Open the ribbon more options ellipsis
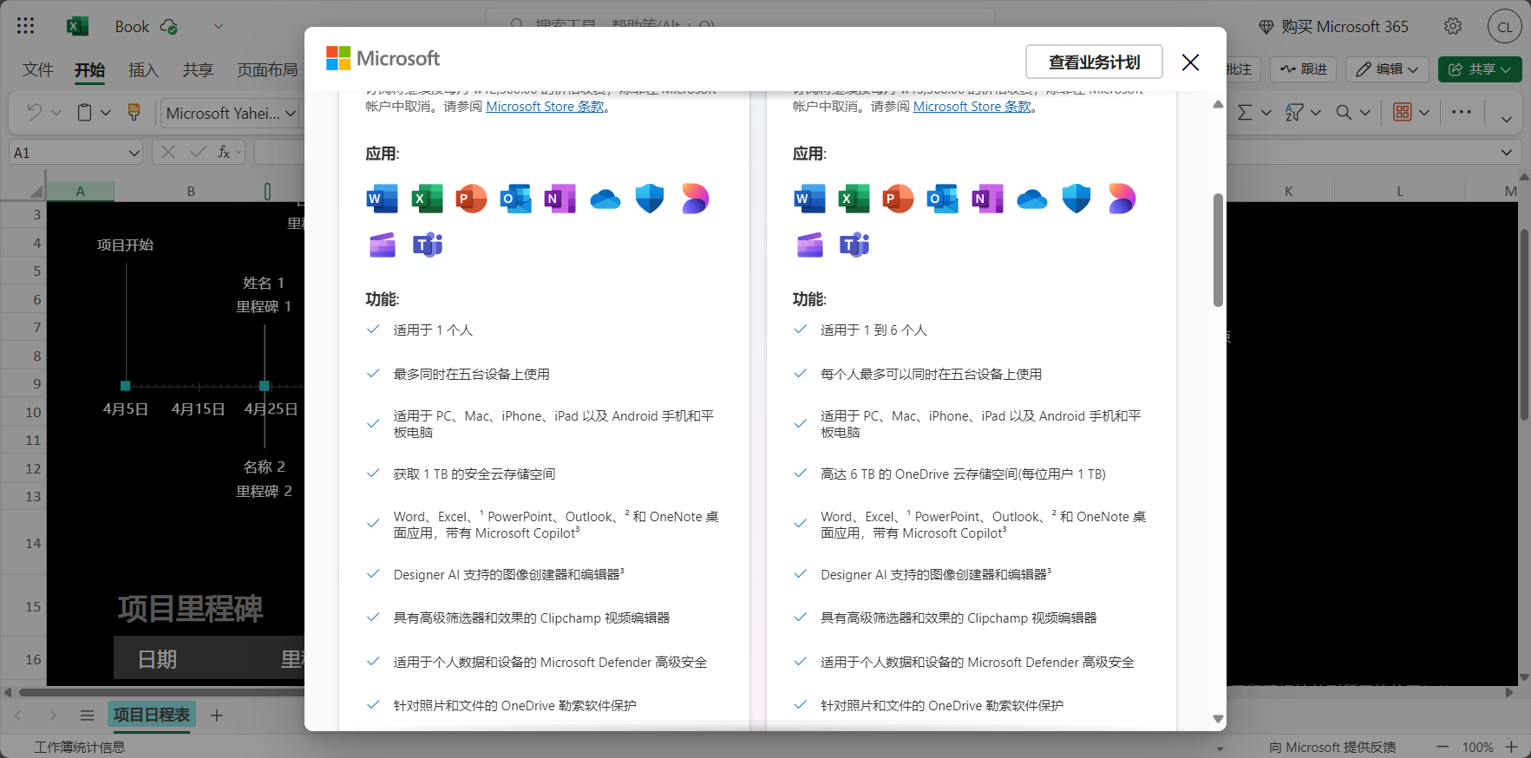 (x=1462, y=112)
